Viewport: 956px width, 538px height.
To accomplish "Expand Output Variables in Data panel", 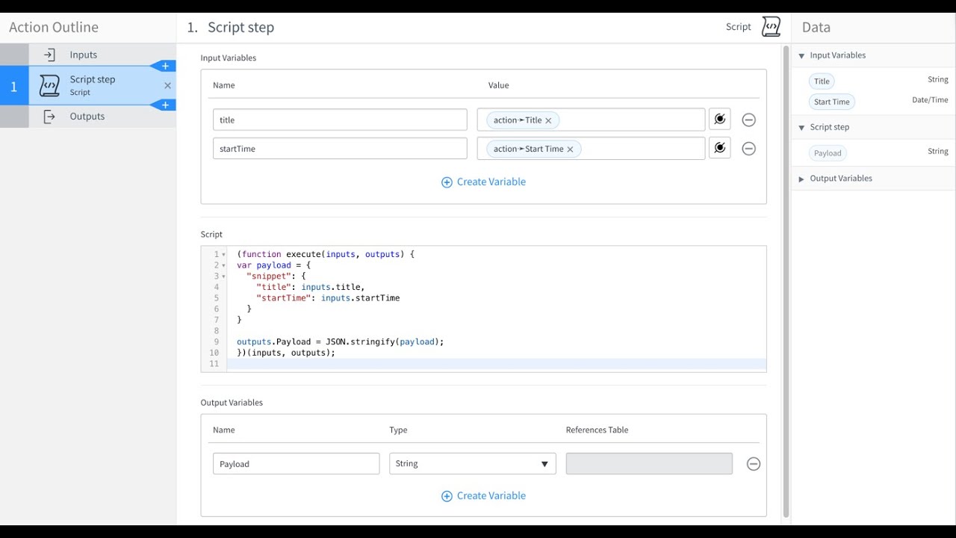I will click(x=801, y=179).
